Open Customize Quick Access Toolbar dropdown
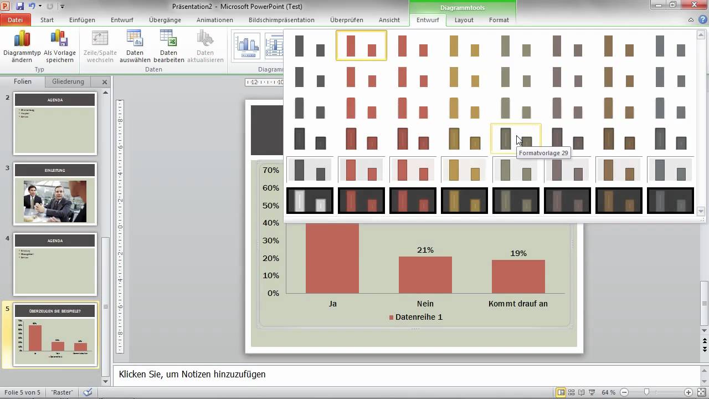Image resolution: width=709 pixels, height=399 pixels. click(x=61, y=7)
